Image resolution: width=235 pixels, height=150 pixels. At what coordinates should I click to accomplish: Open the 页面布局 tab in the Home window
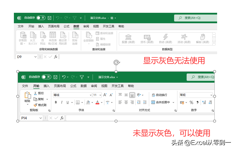60,86
